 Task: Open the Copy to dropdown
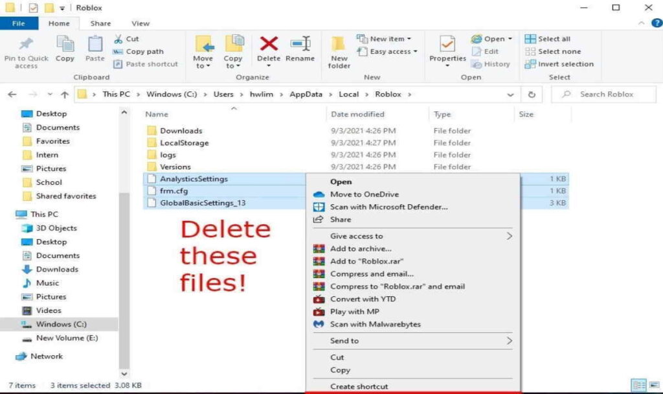coord(233,62)
